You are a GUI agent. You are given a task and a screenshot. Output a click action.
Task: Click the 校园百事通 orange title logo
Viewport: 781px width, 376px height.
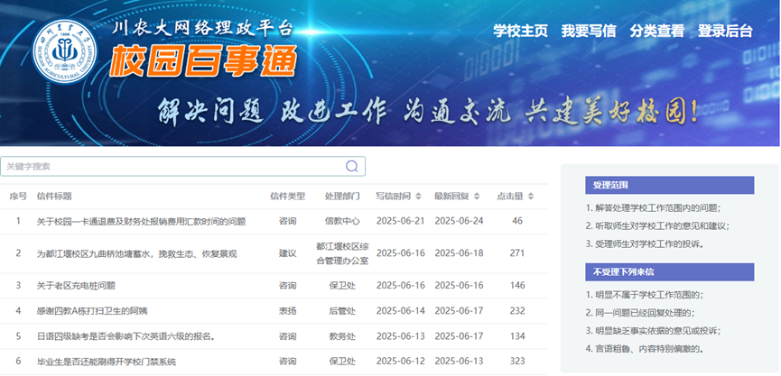point(202,61)
